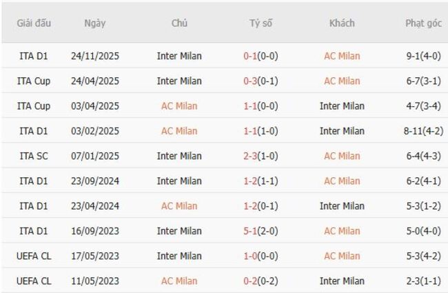This screenshot has height=293, width=448.
Task: Open AC Milan home team on 23/04/2024
Action: point(179,205)
